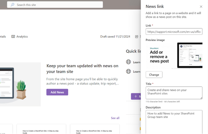Screen dimensions: 208x134
Task: Open the Keep your team updated heading
Action: tap(82, 69)
